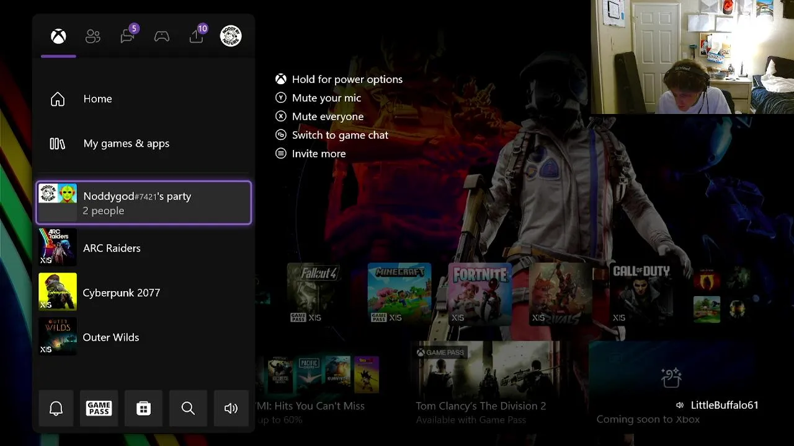This screenshot has height=446, width=794.
Task: Click Hold for power options hint
Action: coord(339,79)
